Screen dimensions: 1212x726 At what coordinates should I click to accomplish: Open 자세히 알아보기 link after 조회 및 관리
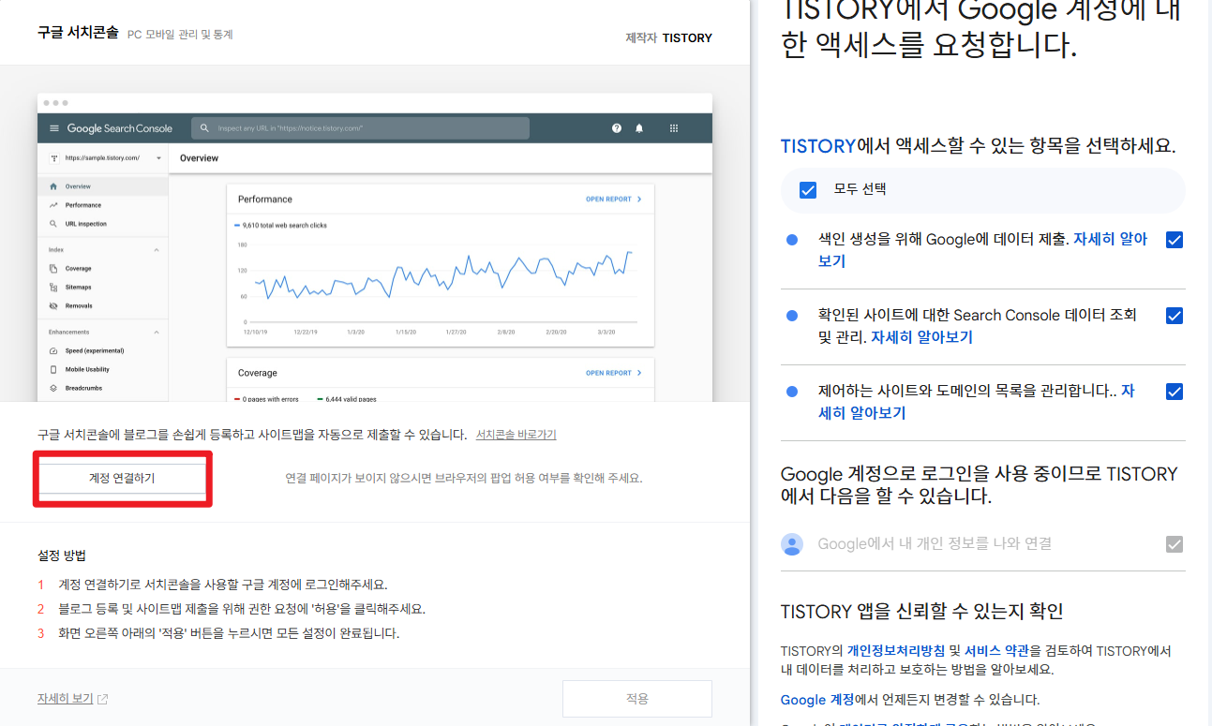click(x=922, y=337)
